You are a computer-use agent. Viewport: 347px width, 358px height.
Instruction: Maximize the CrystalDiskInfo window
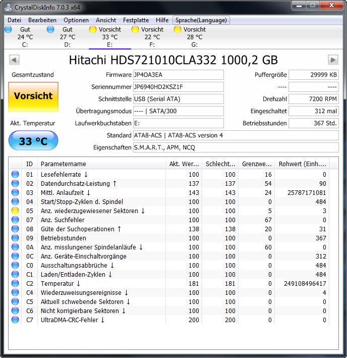click(313, 6)
